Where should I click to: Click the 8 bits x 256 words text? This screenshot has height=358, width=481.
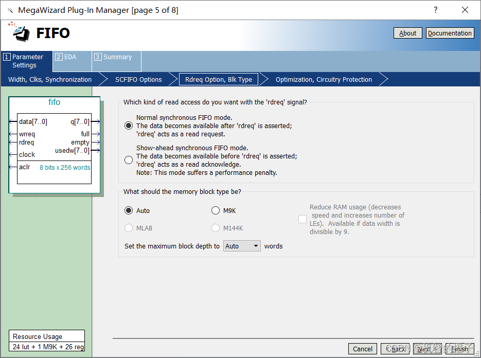(x=65, y=168)
